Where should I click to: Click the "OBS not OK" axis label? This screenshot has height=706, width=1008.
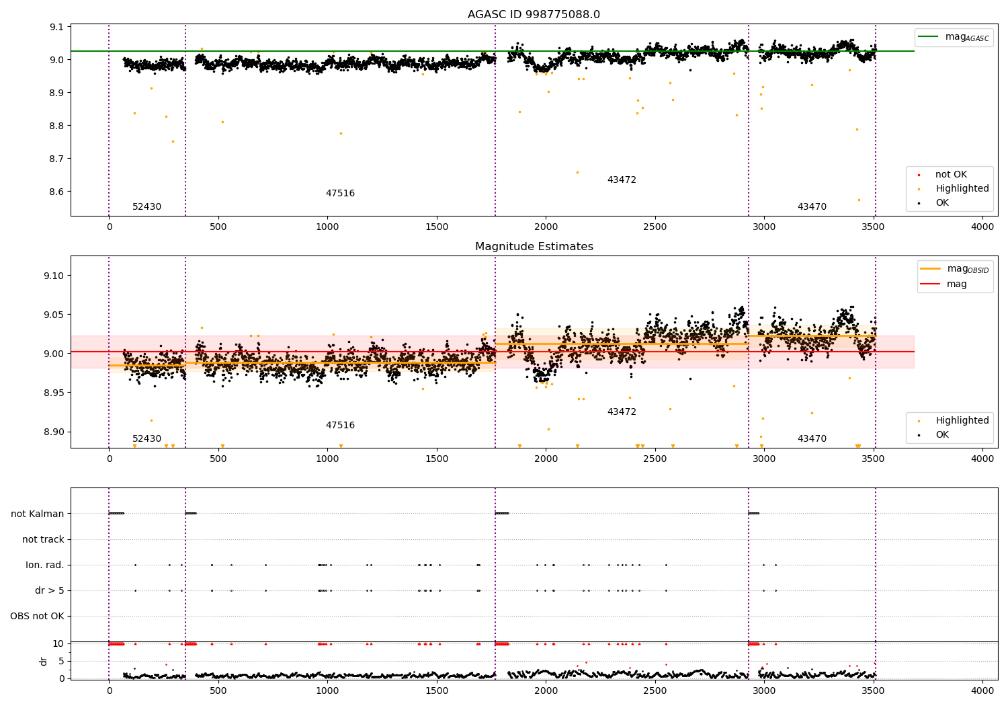(37, 616)
